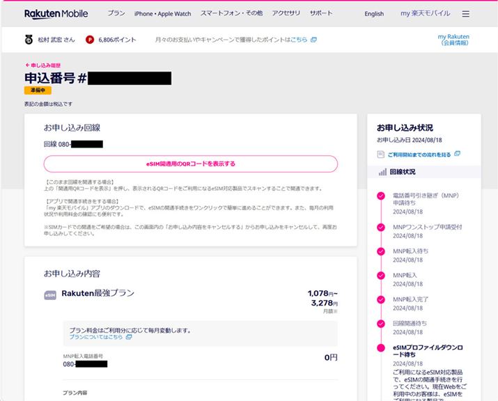
Task: Open the iPhone・Apple Watch menu
Action: (162, 14)
